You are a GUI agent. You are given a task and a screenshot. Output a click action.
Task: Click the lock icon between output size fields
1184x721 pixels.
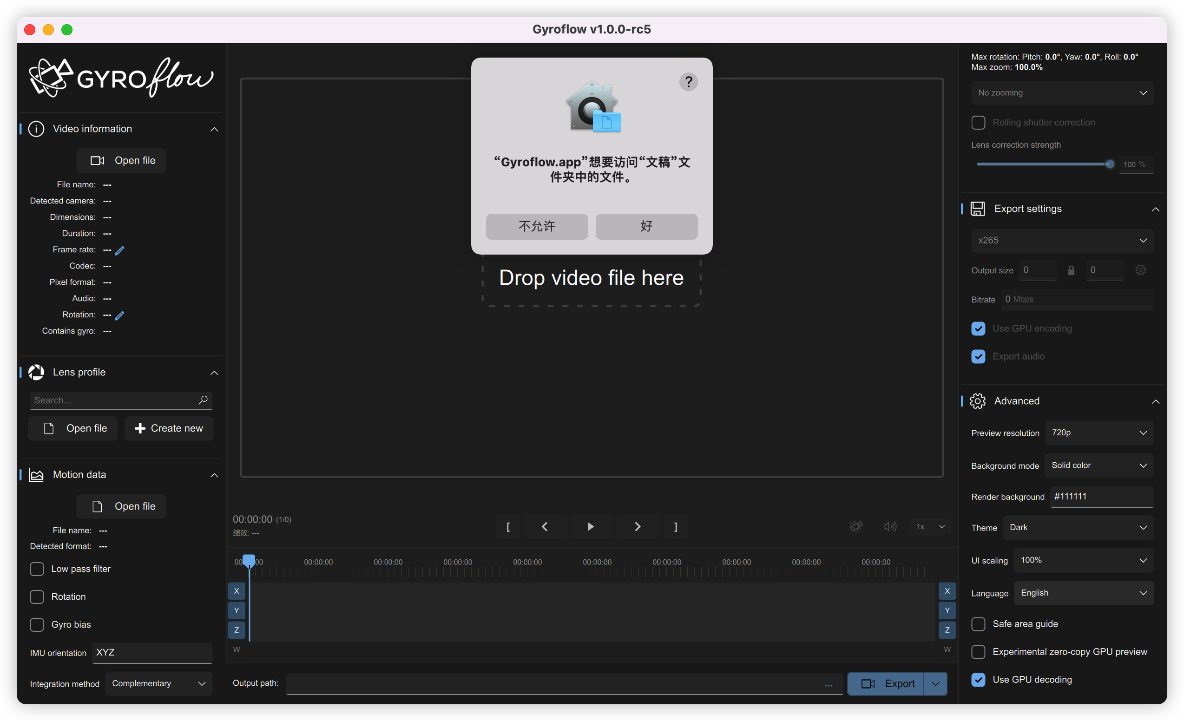(x=1071, y=270)
